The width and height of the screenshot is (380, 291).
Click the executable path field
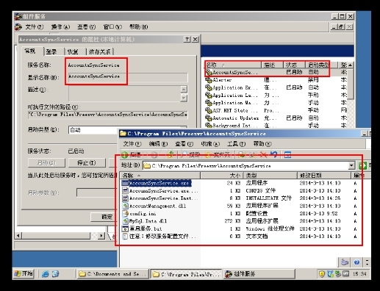[108, 115]
